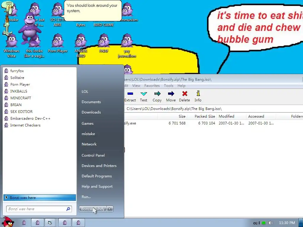
Task: Open Help and Support
Action: coord(97,187)
